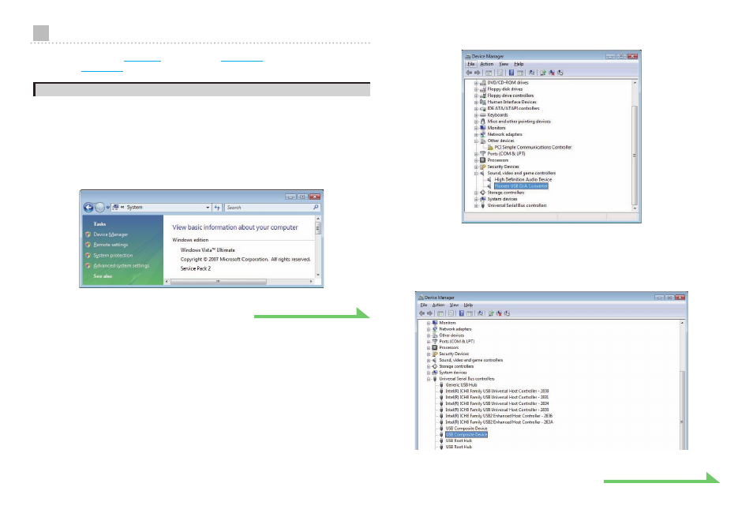Click the red-X Uninstall icon in the USB Composite Device Manager
753x532 pixels.
(499, 313)
